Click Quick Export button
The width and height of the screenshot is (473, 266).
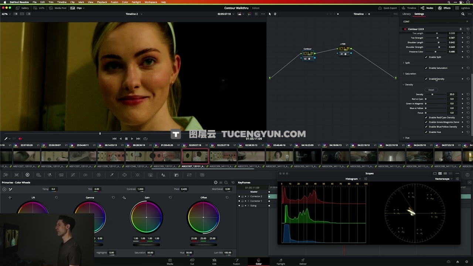388,8
